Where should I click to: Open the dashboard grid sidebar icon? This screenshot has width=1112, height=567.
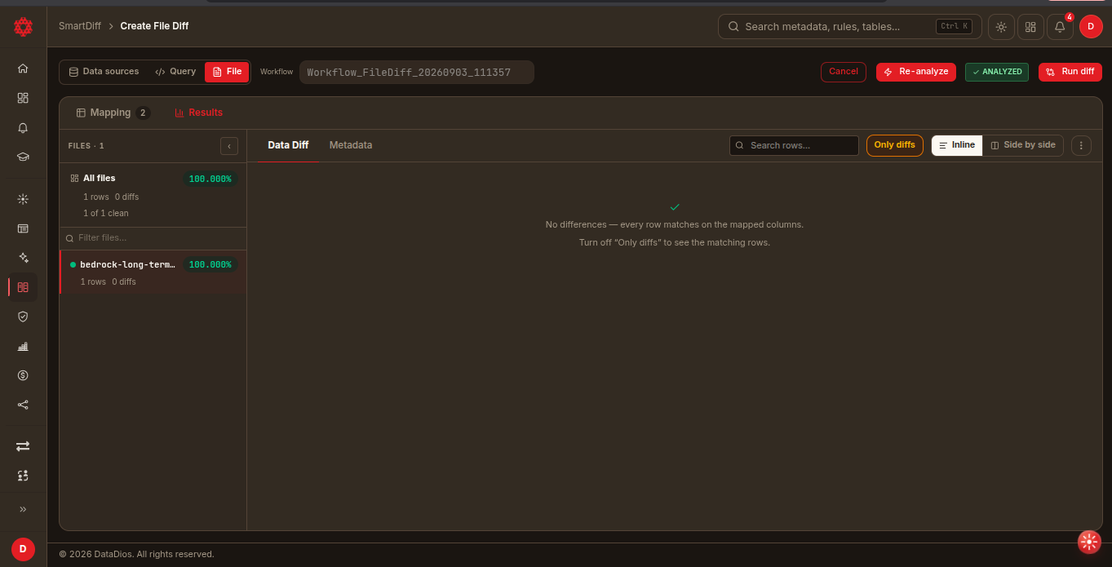23,98
